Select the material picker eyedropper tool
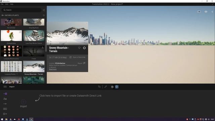 (x=105, y=87)
